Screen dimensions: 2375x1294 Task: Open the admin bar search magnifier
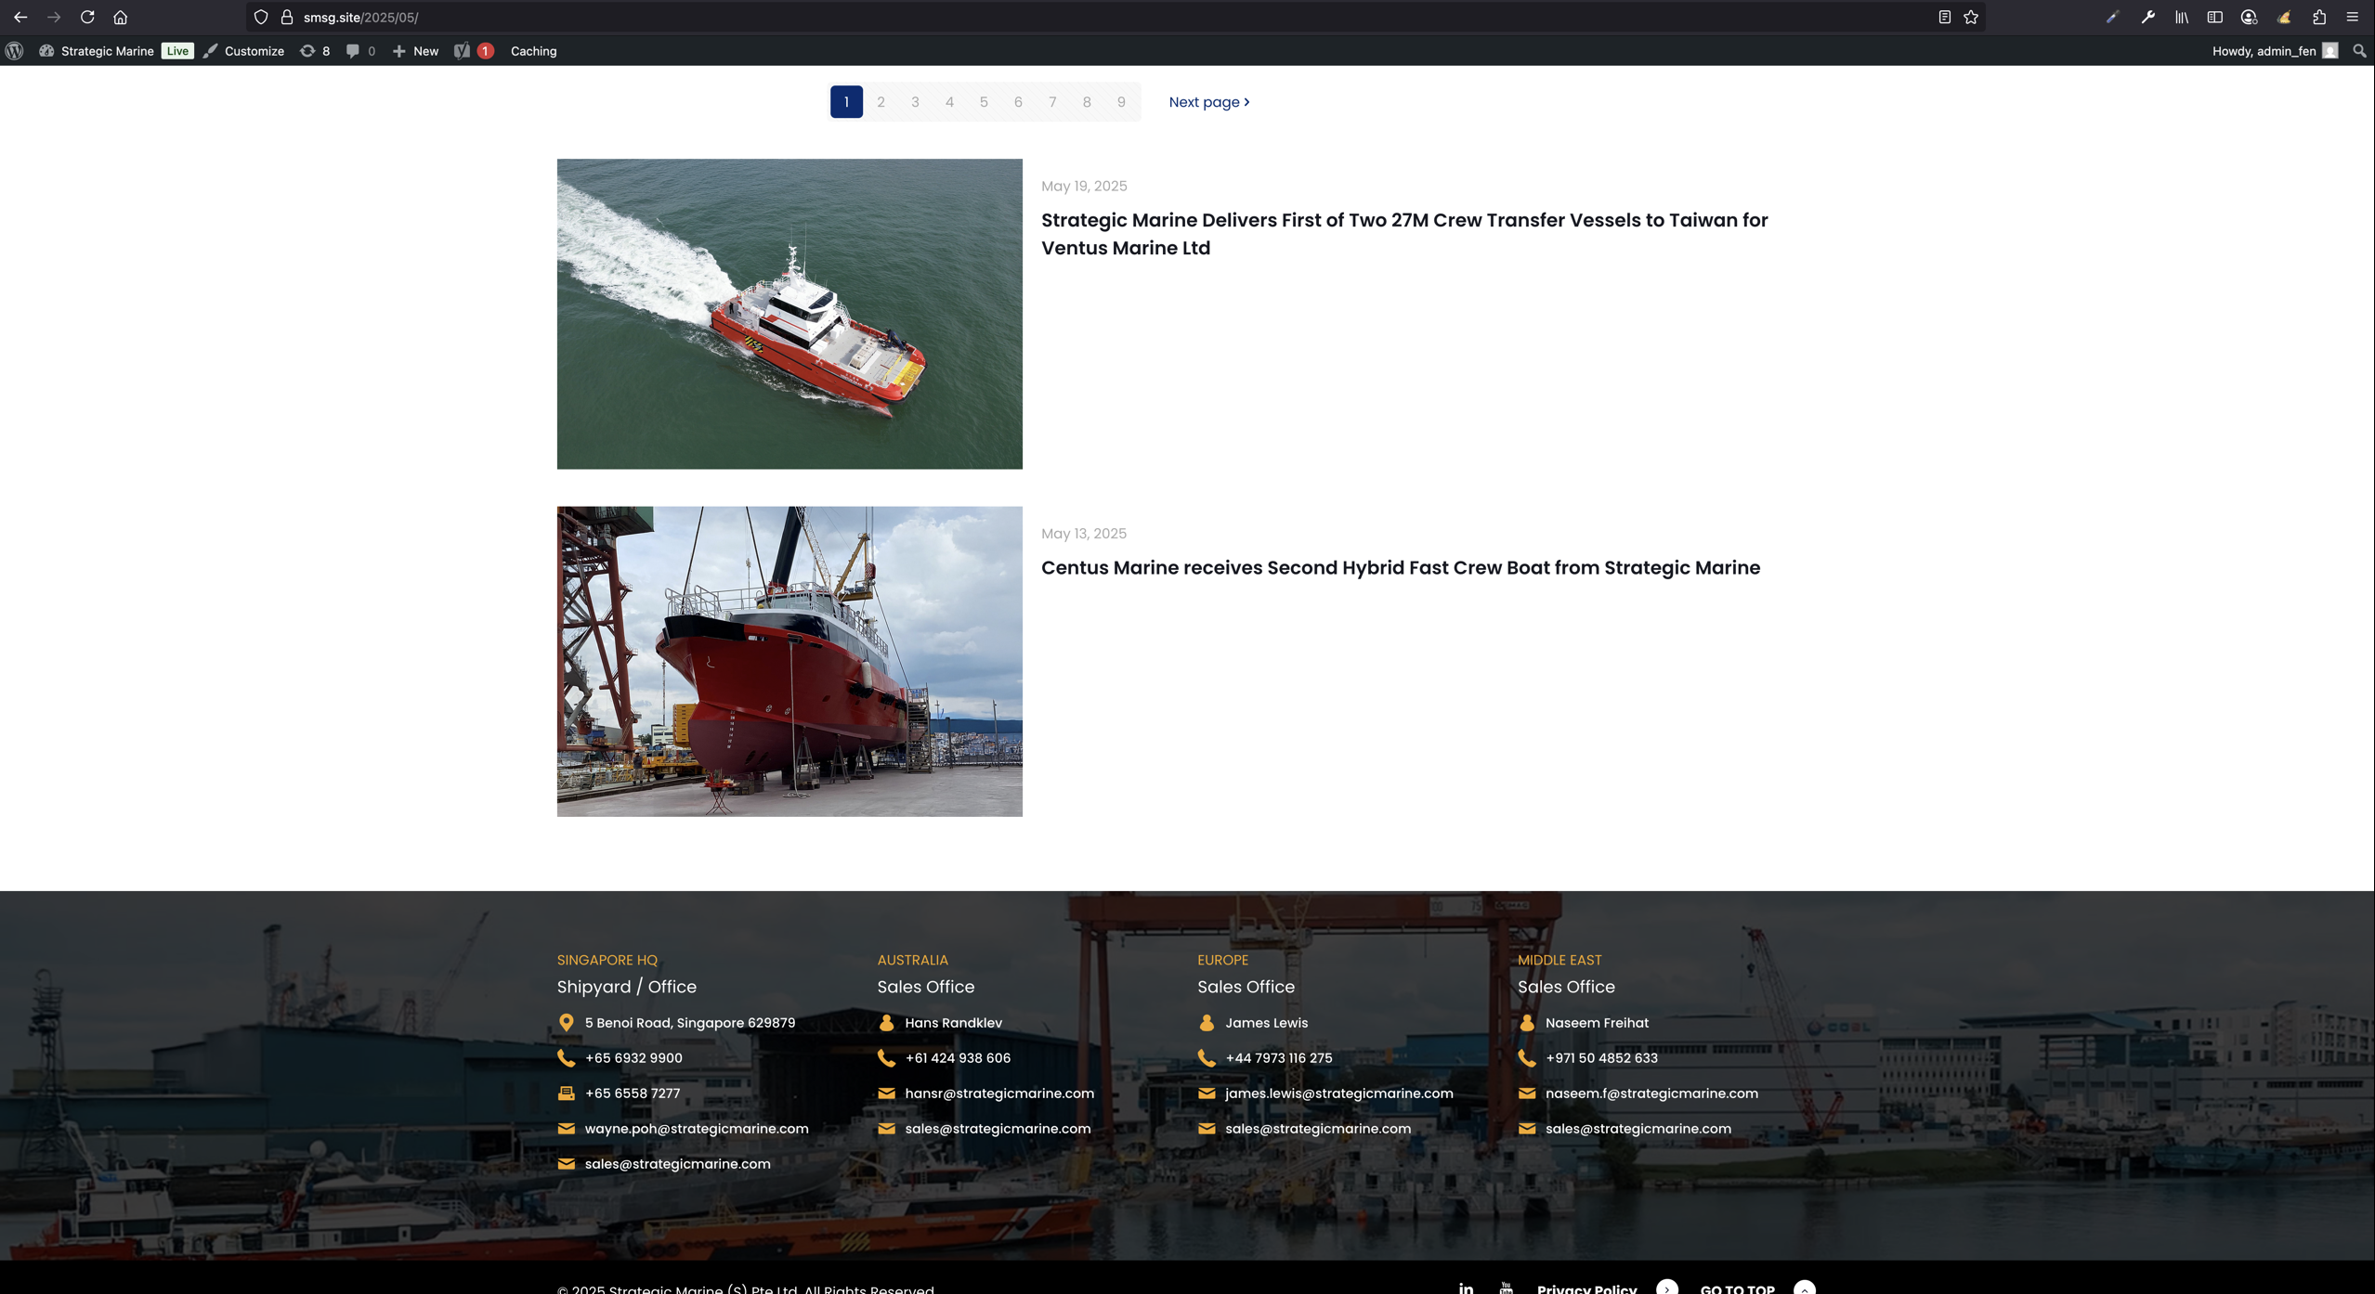tap(2359, 51)
